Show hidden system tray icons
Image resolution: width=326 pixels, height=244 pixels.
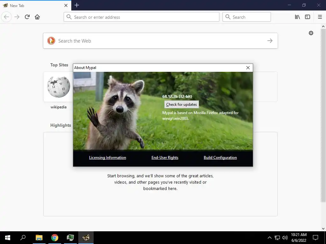[x=269, y=238]
